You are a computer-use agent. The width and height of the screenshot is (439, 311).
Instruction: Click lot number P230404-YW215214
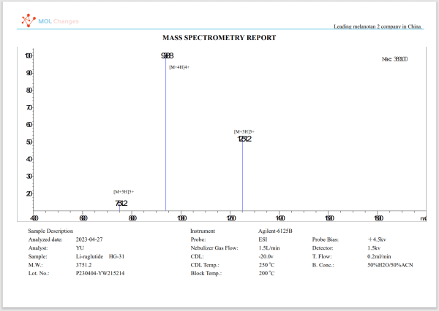point(100,273)
